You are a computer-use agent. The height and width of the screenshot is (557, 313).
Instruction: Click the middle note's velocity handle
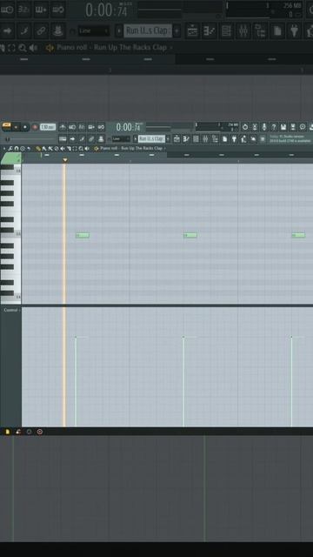tap(183, 337)
